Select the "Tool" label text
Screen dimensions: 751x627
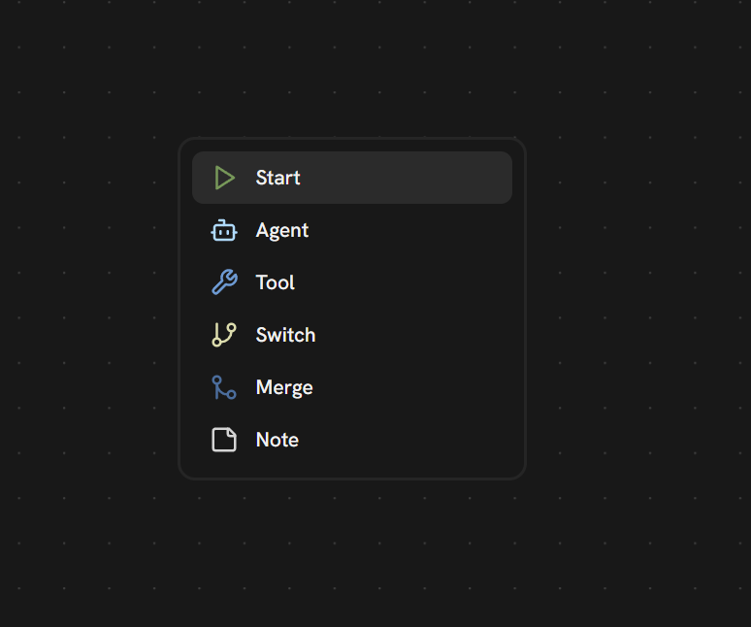click(275, 282)
